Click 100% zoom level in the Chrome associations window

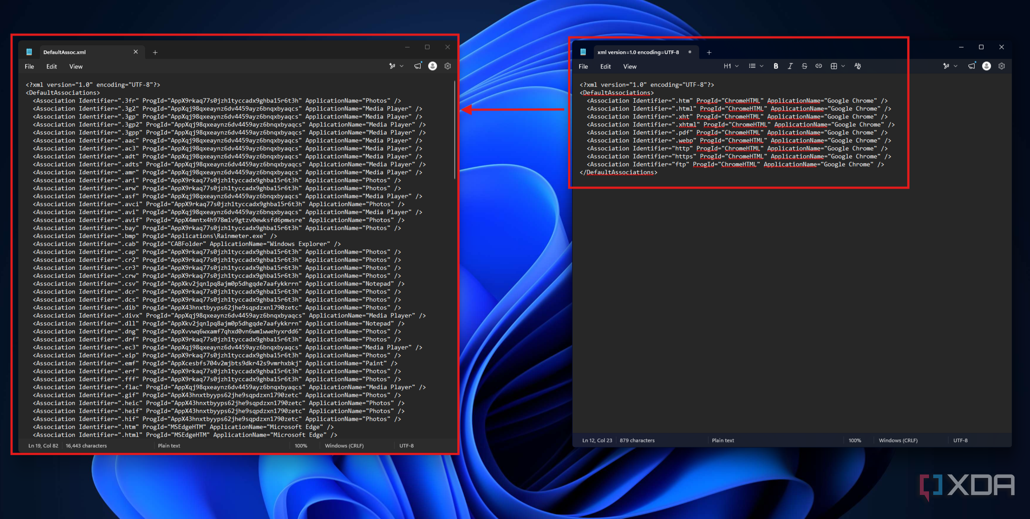(x=855, y=440)
